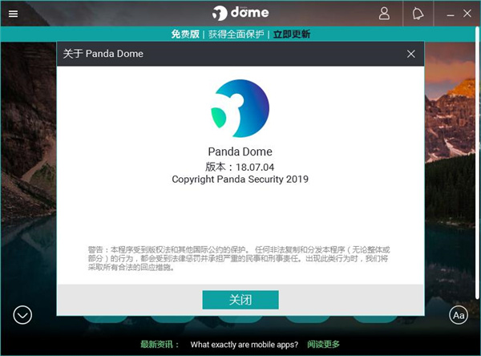Click the Panda Dome product name text
Image resolution: width=481 pixels, height=356 pixels.
[x=240, y=152]
